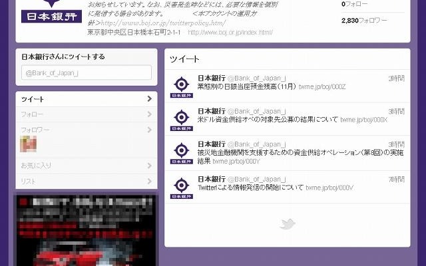Click text 米ドル資金供給オペの対象先公募の結果について

pos(268,120)
